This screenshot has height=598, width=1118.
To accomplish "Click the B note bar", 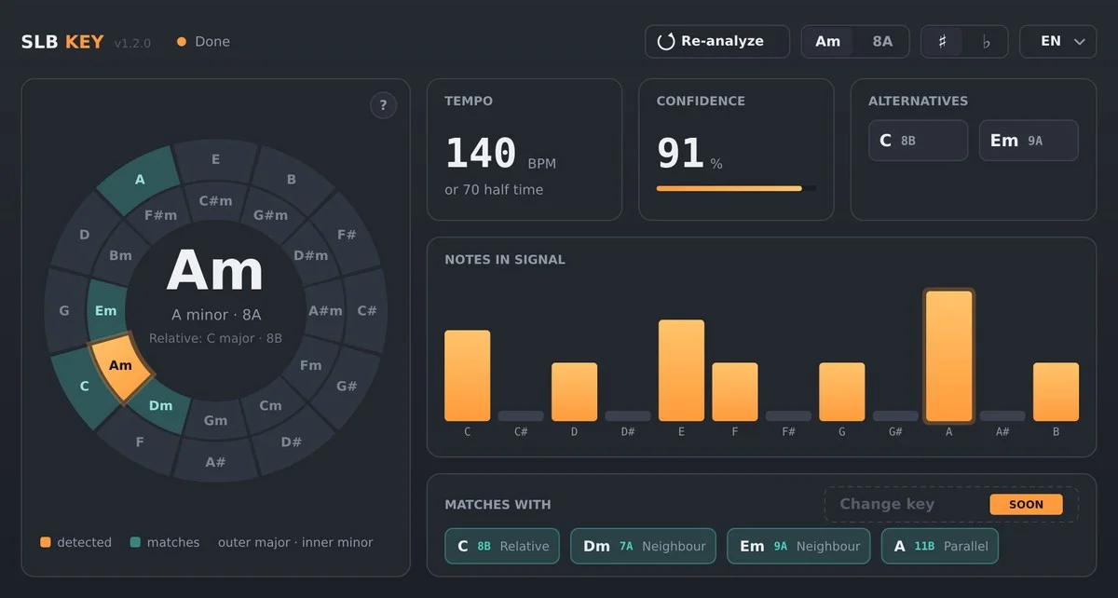I will 1057,392.
